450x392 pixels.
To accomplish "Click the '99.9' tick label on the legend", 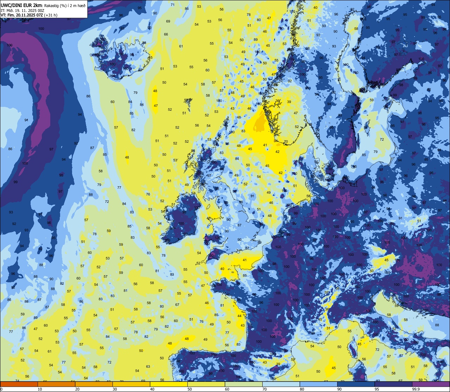I will 417,389.
